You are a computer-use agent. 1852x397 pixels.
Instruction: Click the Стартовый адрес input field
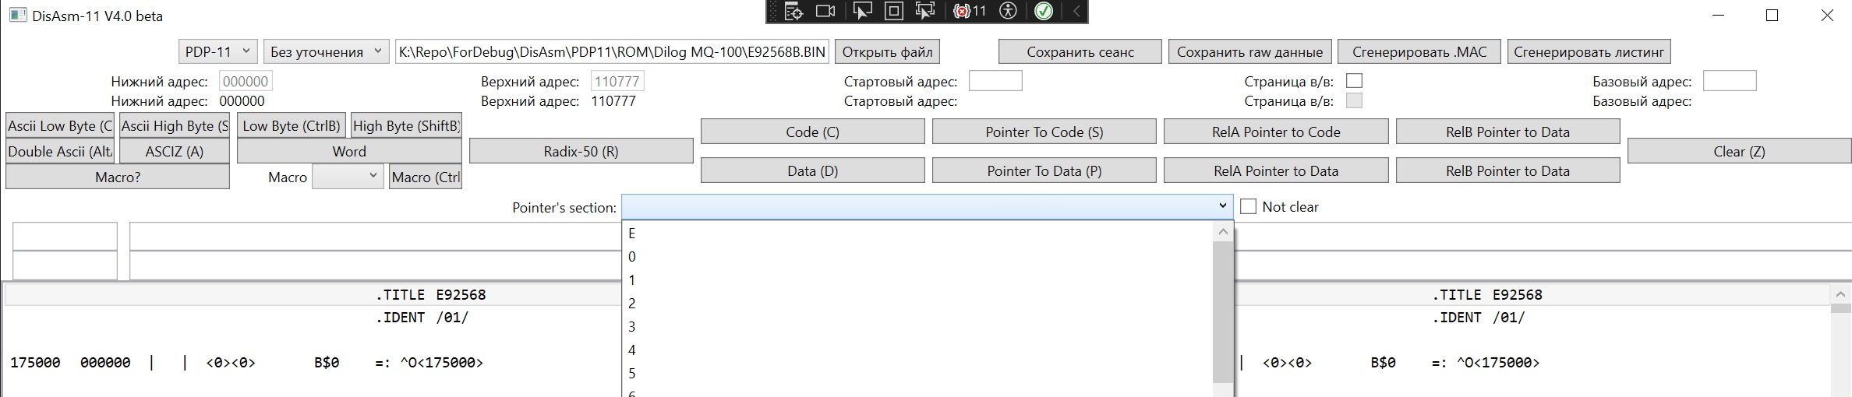tap(995, 81)
